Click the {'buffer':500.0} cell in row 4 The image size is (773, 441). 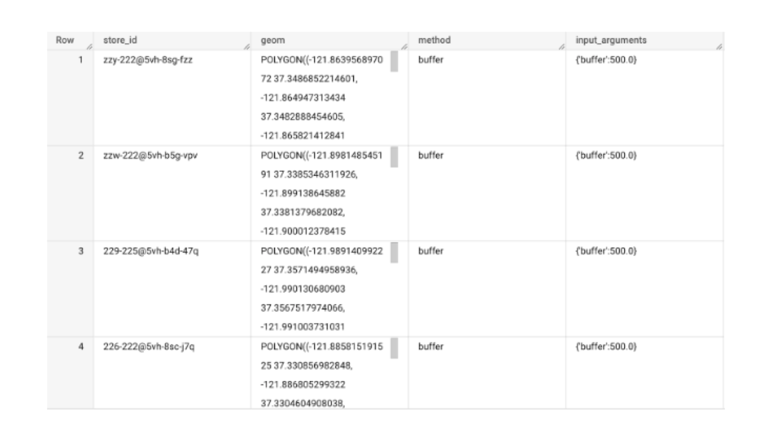(x=606, y=347)
